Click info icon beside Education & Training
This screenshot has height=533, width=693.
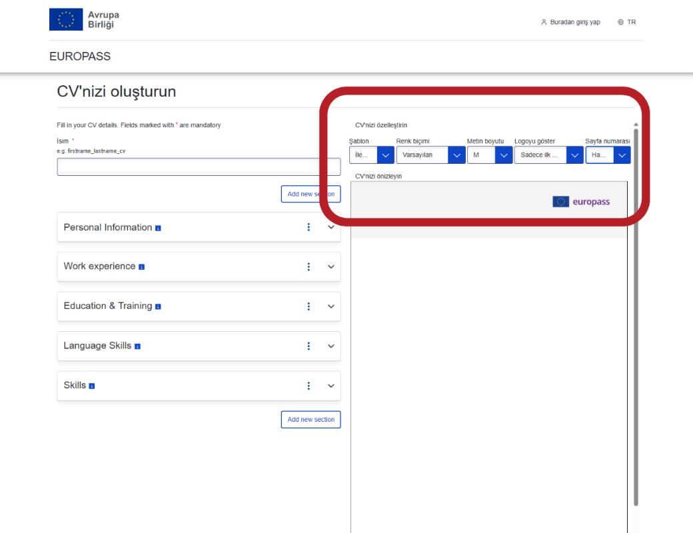[158, 308]
